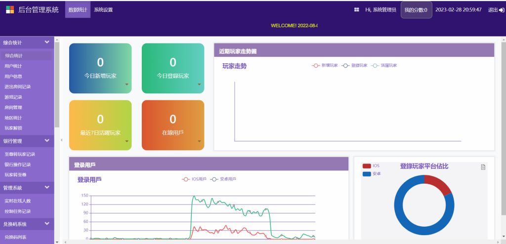Click sidebar scrollbar up arrow

point(57,40)
